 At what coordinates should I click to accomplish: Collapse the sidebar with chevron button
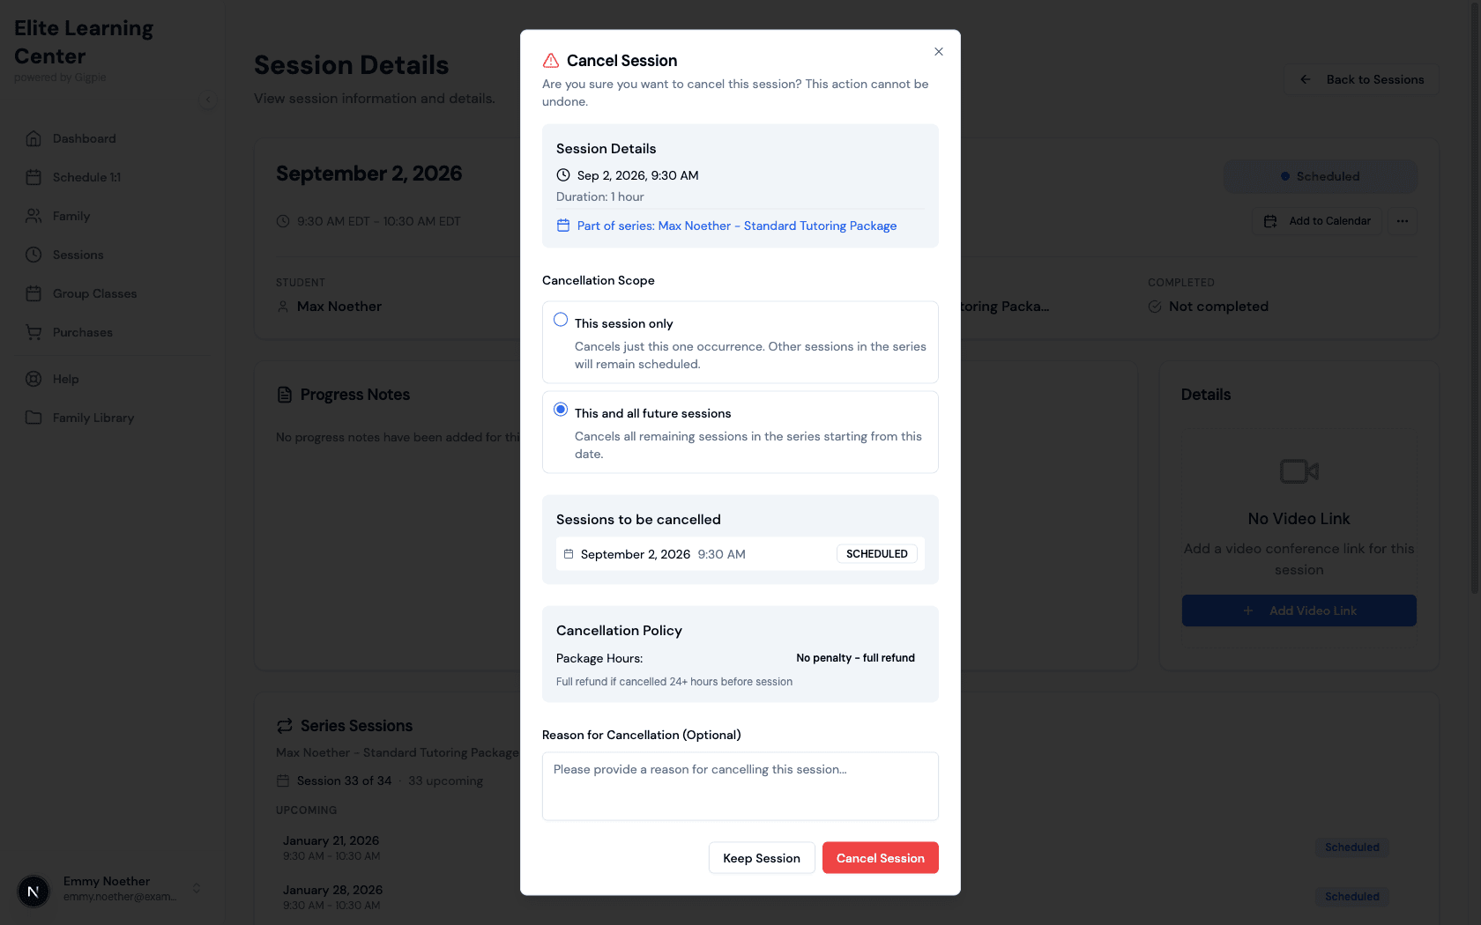(208, 100)
